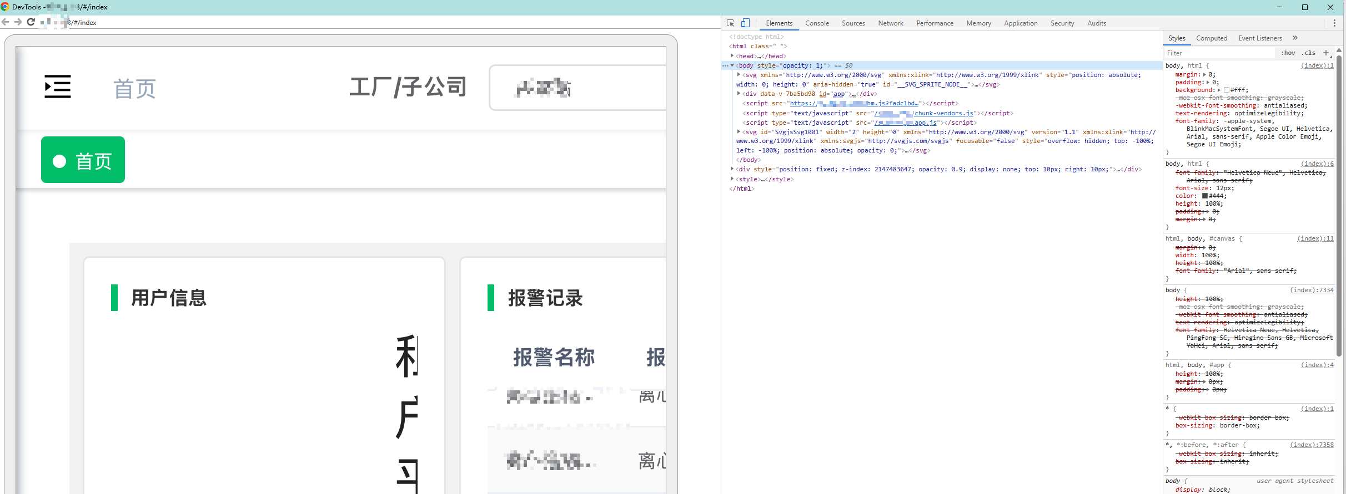Image resolution: width=1346 pixels, height=494 pixels.
Task: Open source link (index):11
Action: coord(1315,238)
